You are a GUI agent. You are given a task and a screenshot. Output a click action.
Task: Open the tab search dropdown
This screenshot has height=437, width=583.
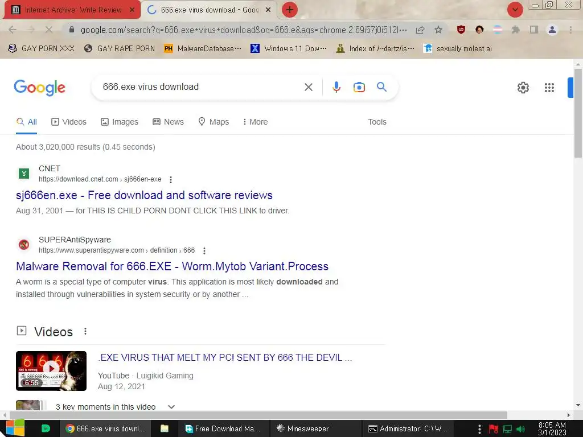click(x=515, y=10)
